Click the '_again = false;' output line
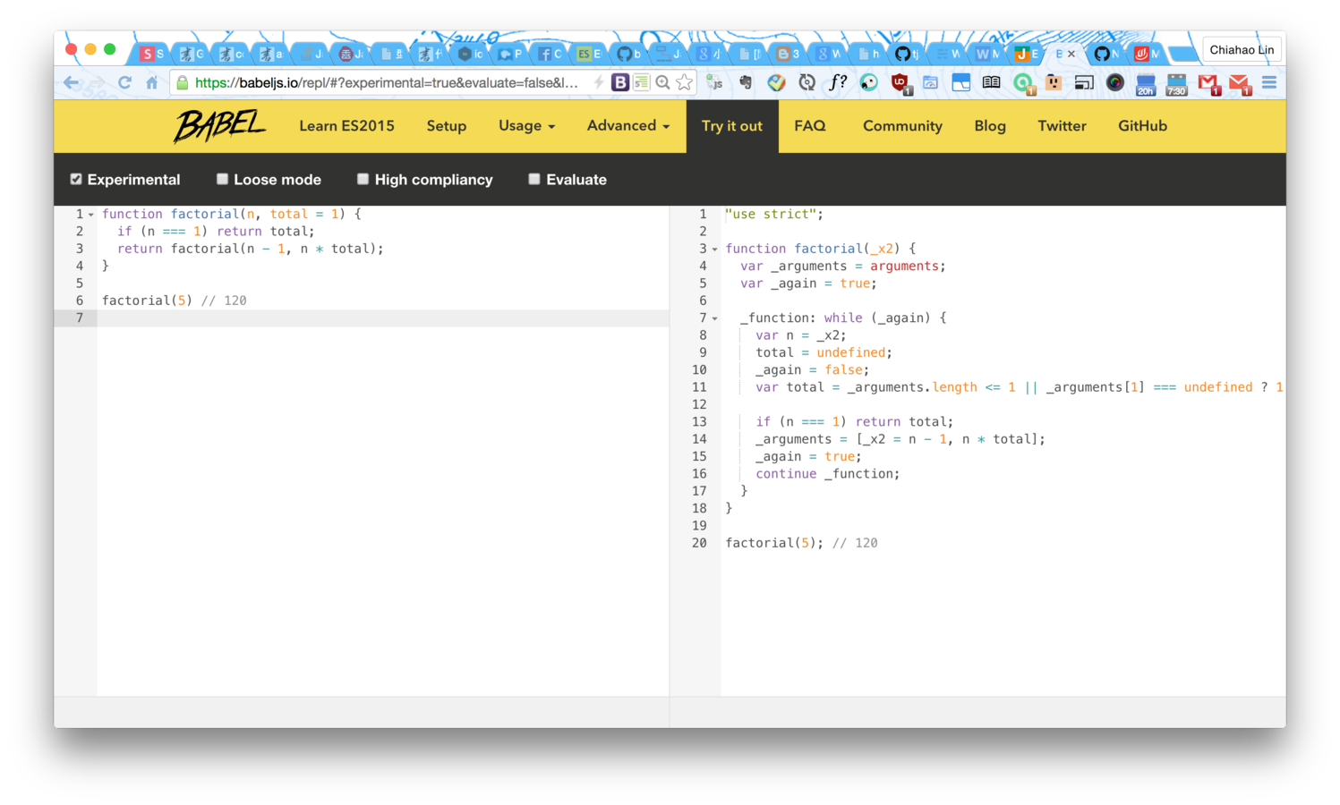 coord(812,370)
